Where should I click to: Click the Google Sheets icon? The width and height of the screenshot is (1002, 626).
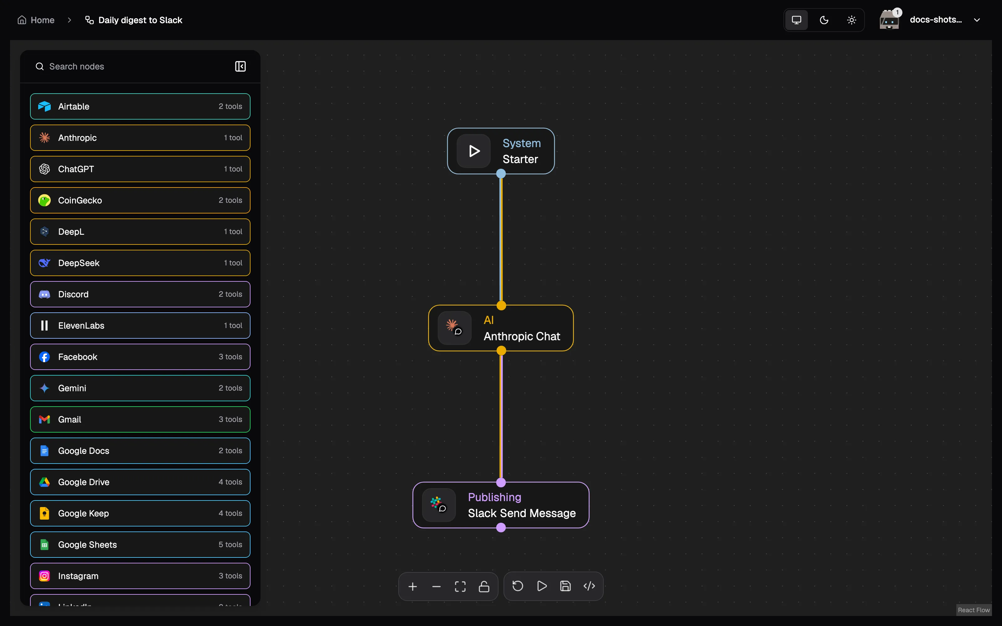(x=44, y=545)
